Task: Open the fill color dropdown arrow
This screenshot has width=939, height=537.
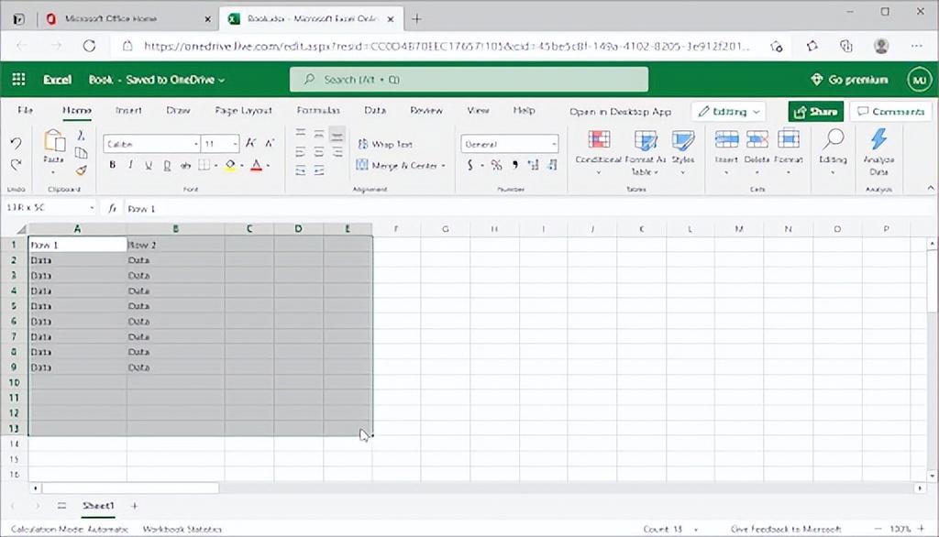Action: (242, 166)
